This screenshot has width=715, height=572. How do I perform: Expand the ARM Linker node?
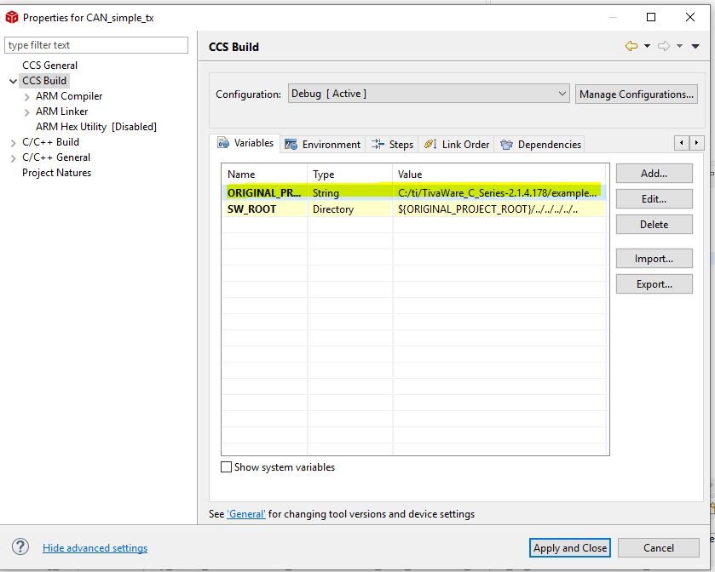point(27,112)
